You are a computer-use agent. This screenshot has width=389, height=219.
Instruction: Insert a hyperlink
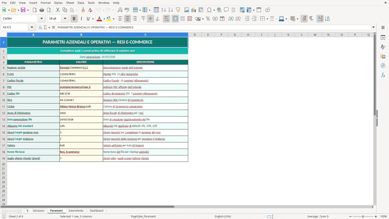coord(219,10)
